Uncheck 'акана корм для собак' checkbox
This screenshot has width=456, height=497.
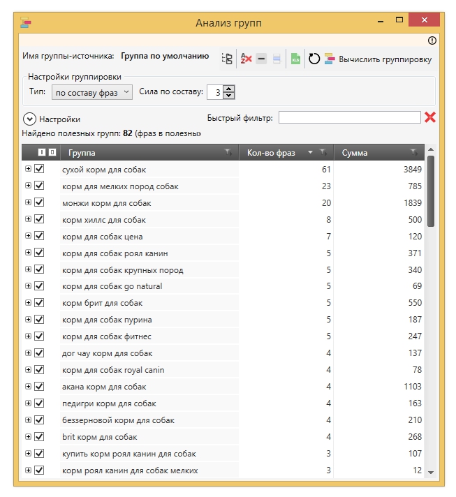coord(39,387)
